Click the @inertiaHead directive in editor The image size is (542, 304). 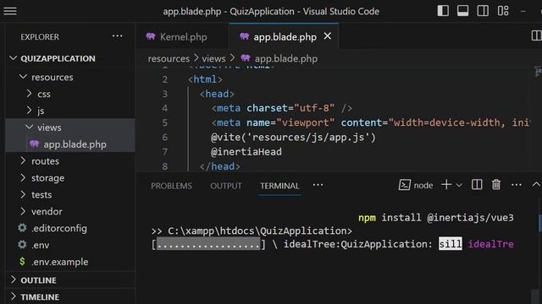click(246, 152)
